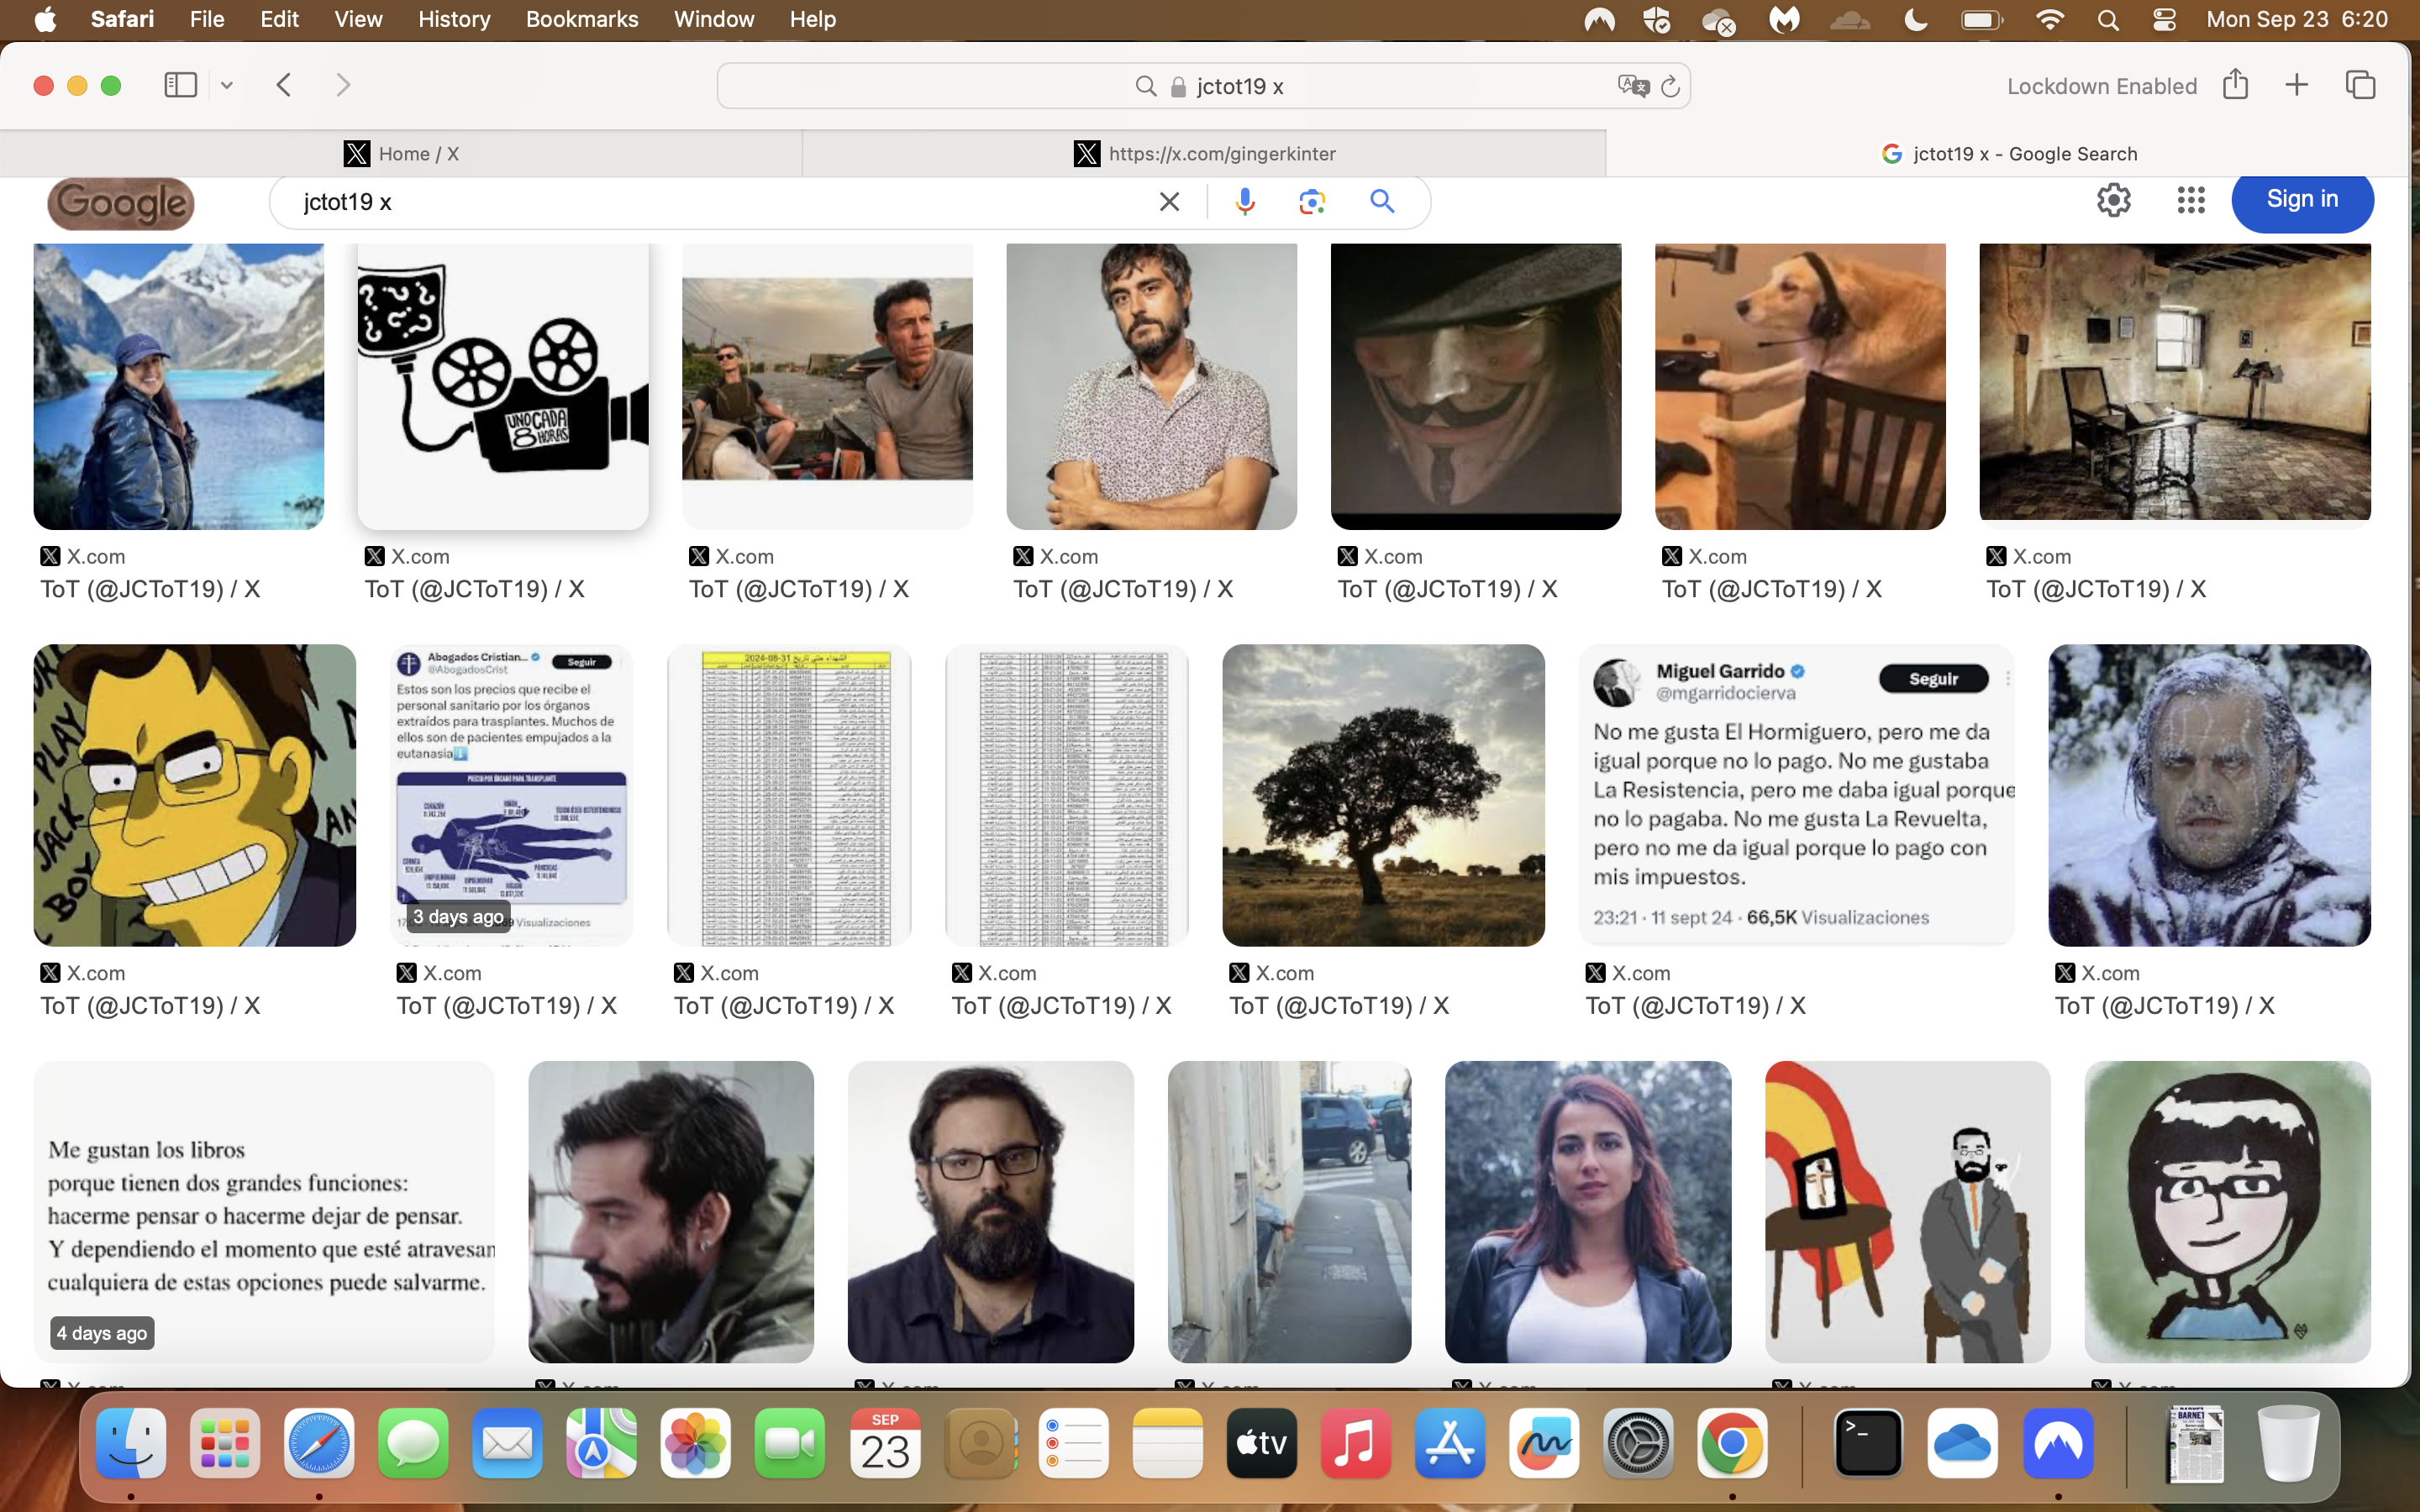Viewport: 2420px width, 1512px height.
Task: Open the File menu
Action: click(207, 19)
